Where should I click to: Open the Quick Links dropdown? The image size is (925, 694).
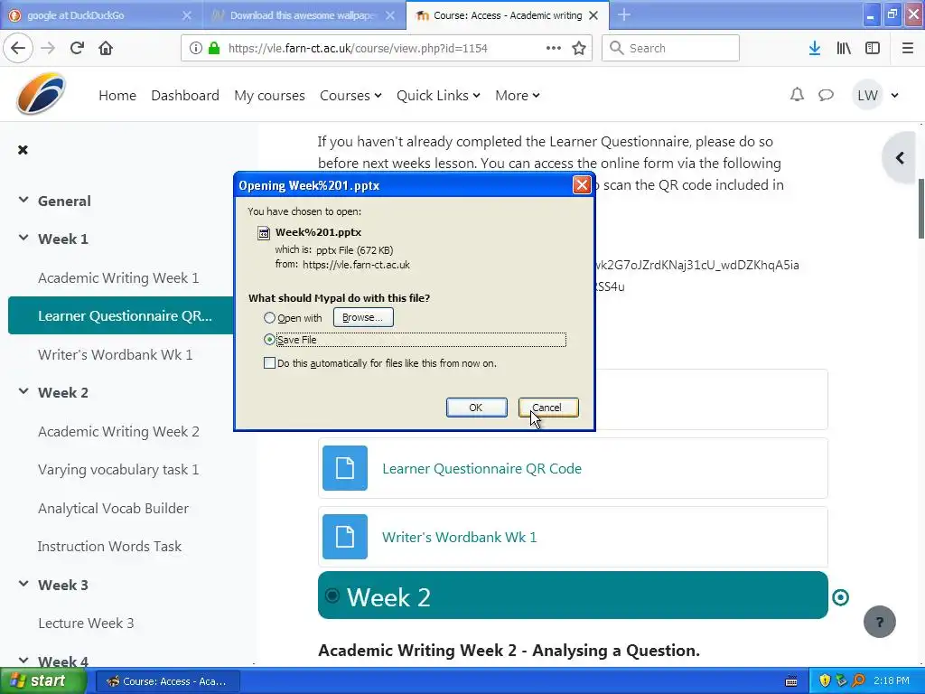[x=438, y=95]
